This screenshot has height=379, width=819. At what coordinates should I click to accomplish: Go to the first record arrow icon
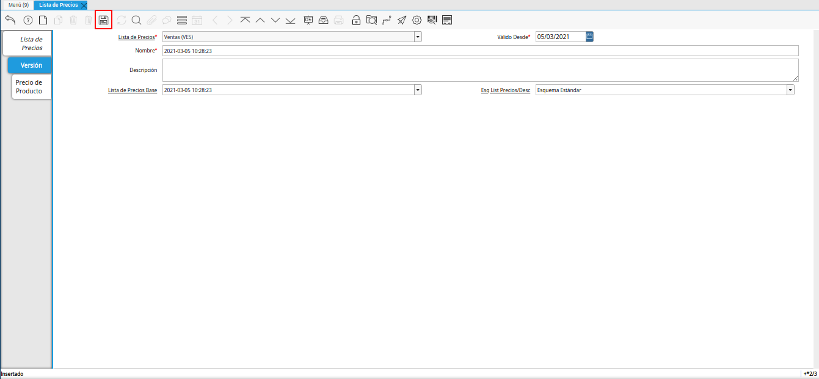pyautogui.click(x=245, y=20)
